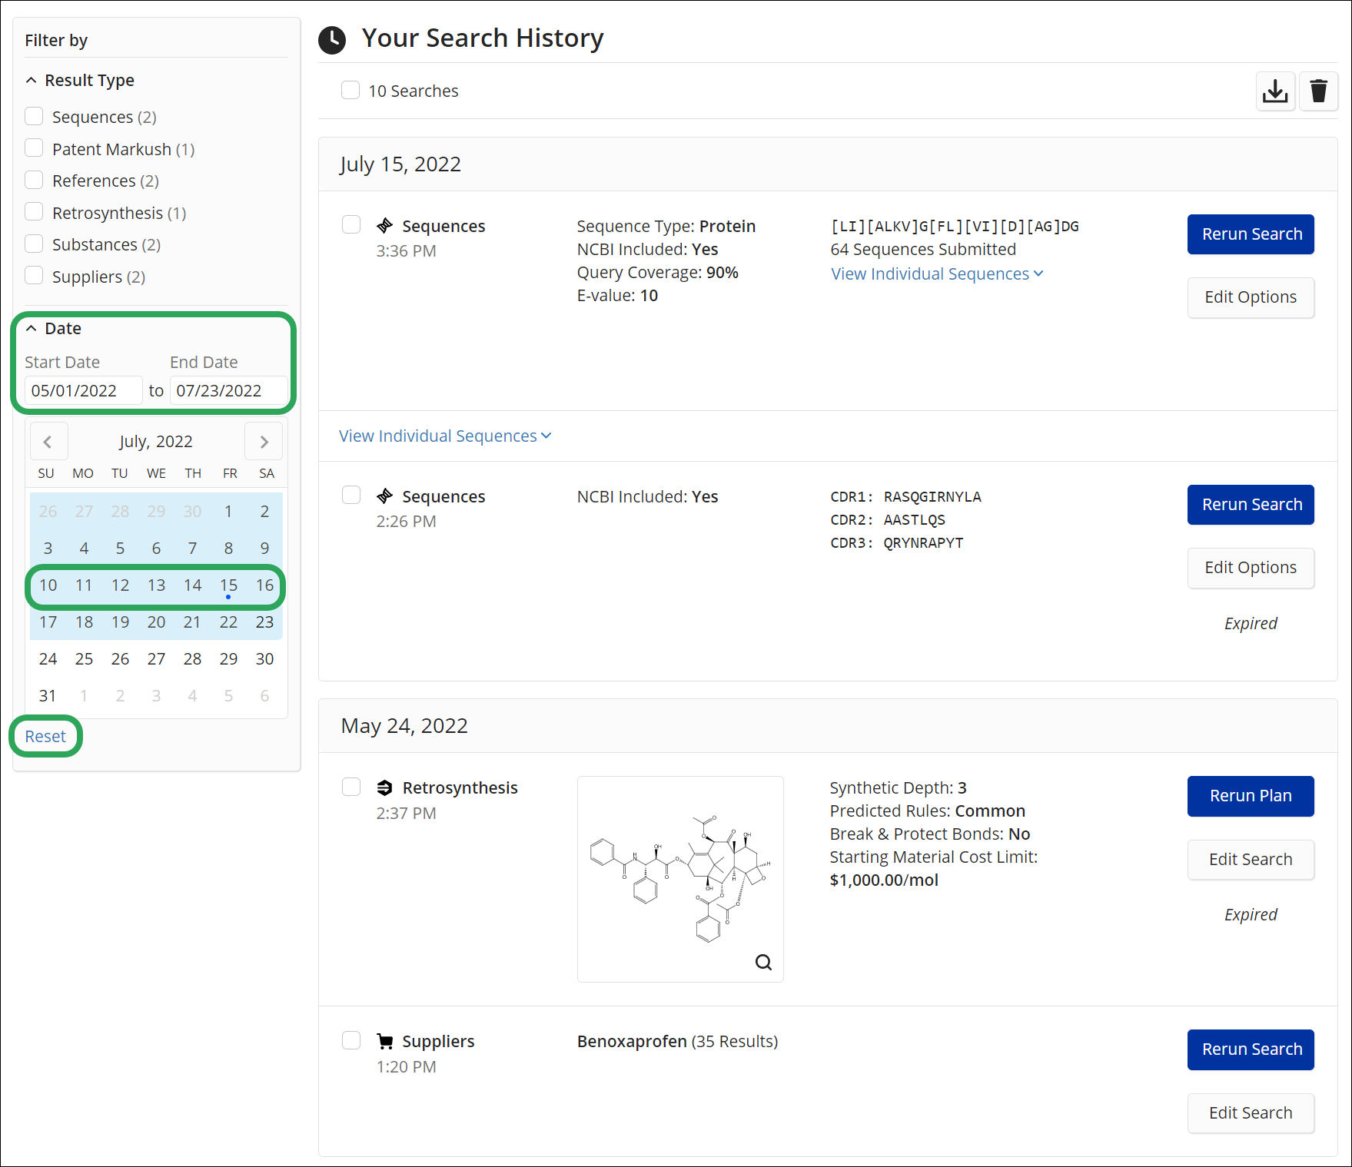Click the "July 15, 2022" date heading

pyautogui.click(x=400, y=164)
